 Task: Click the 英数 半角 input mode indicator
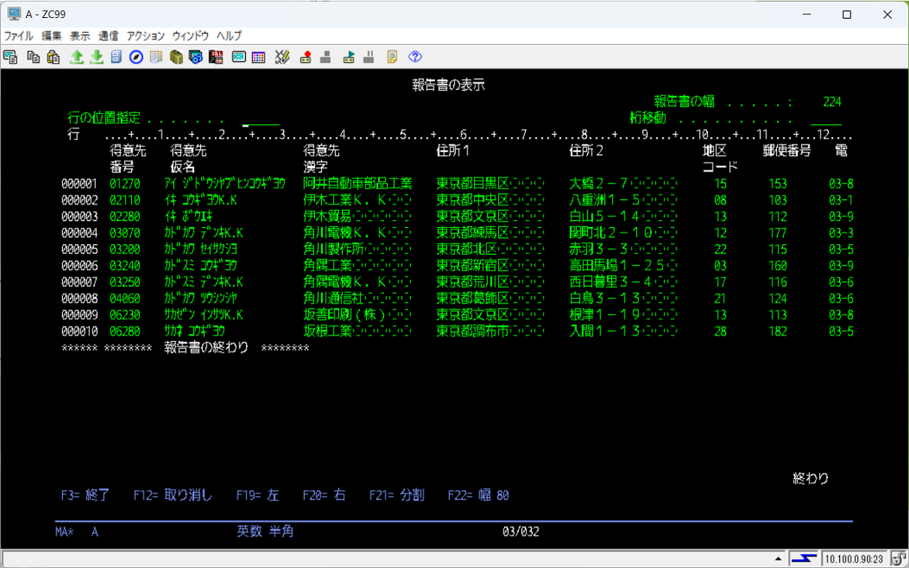pyautogui.click(x=265, y=531)
